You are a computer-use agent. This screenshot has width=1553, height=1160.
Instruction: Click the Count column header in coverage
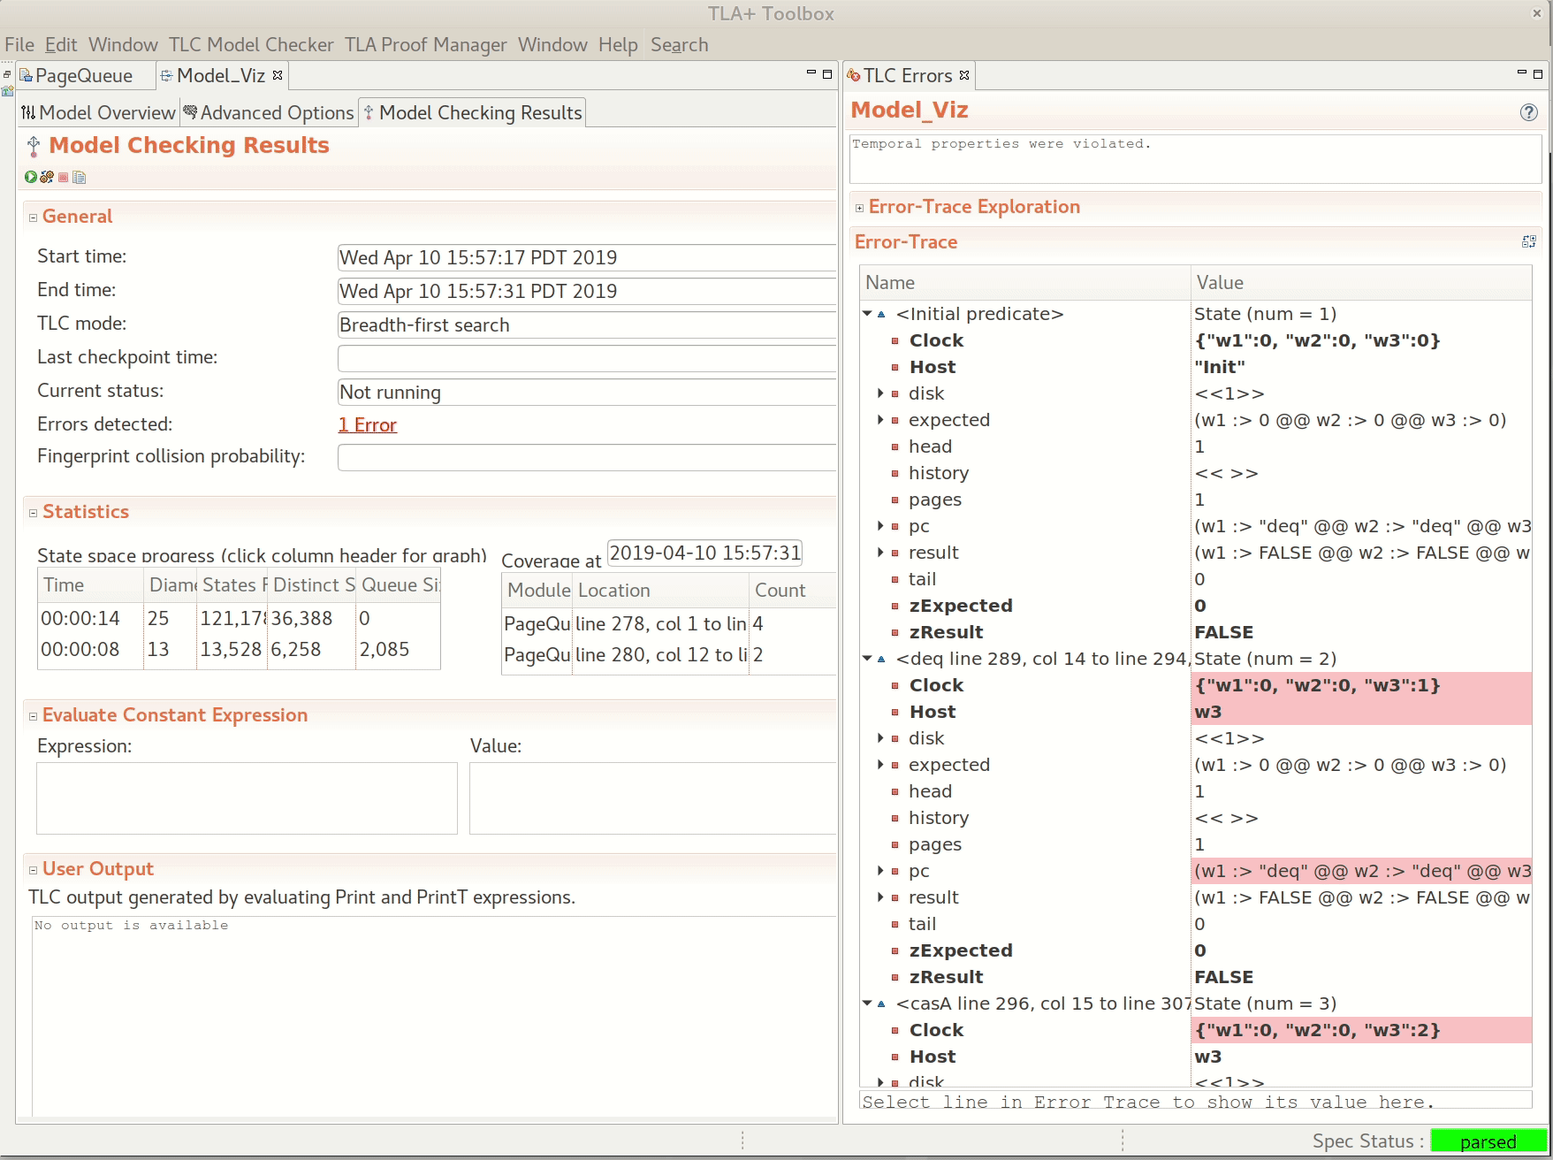792,591
